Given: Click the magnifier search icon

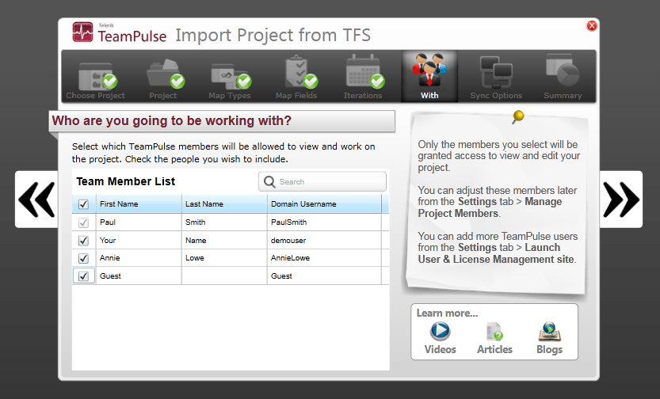Looking at the screenshot, I should 269,181.
